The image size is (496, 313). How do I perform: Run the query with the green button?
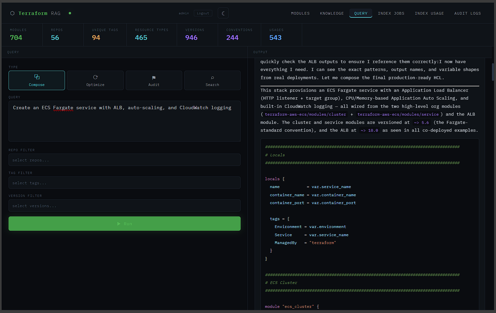point(124,224)
